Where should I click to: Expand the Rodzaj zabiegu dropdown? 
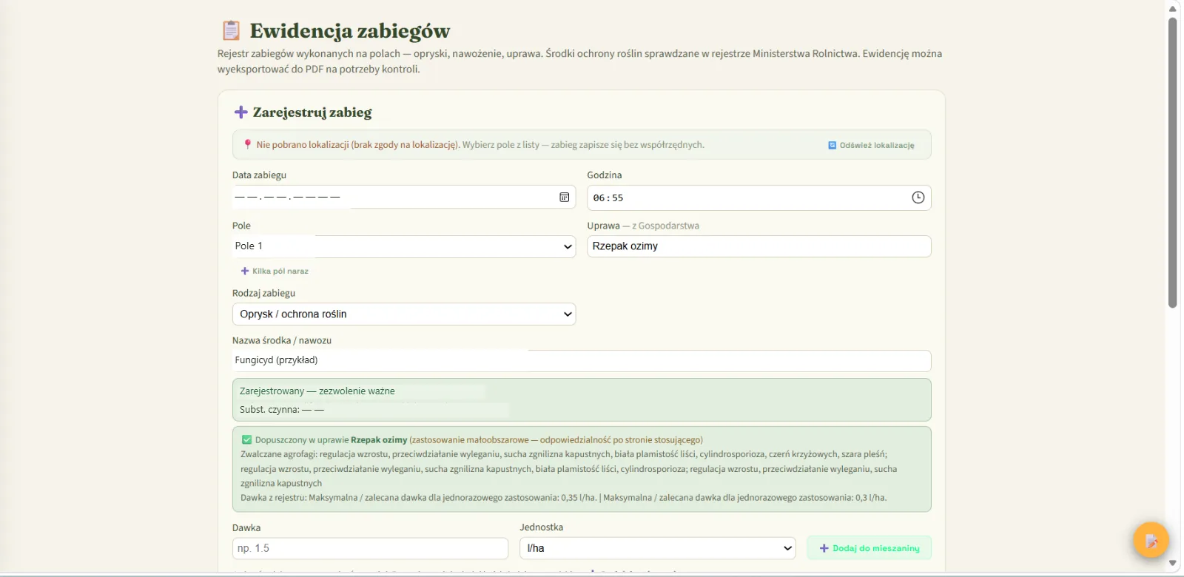(404, 314)
